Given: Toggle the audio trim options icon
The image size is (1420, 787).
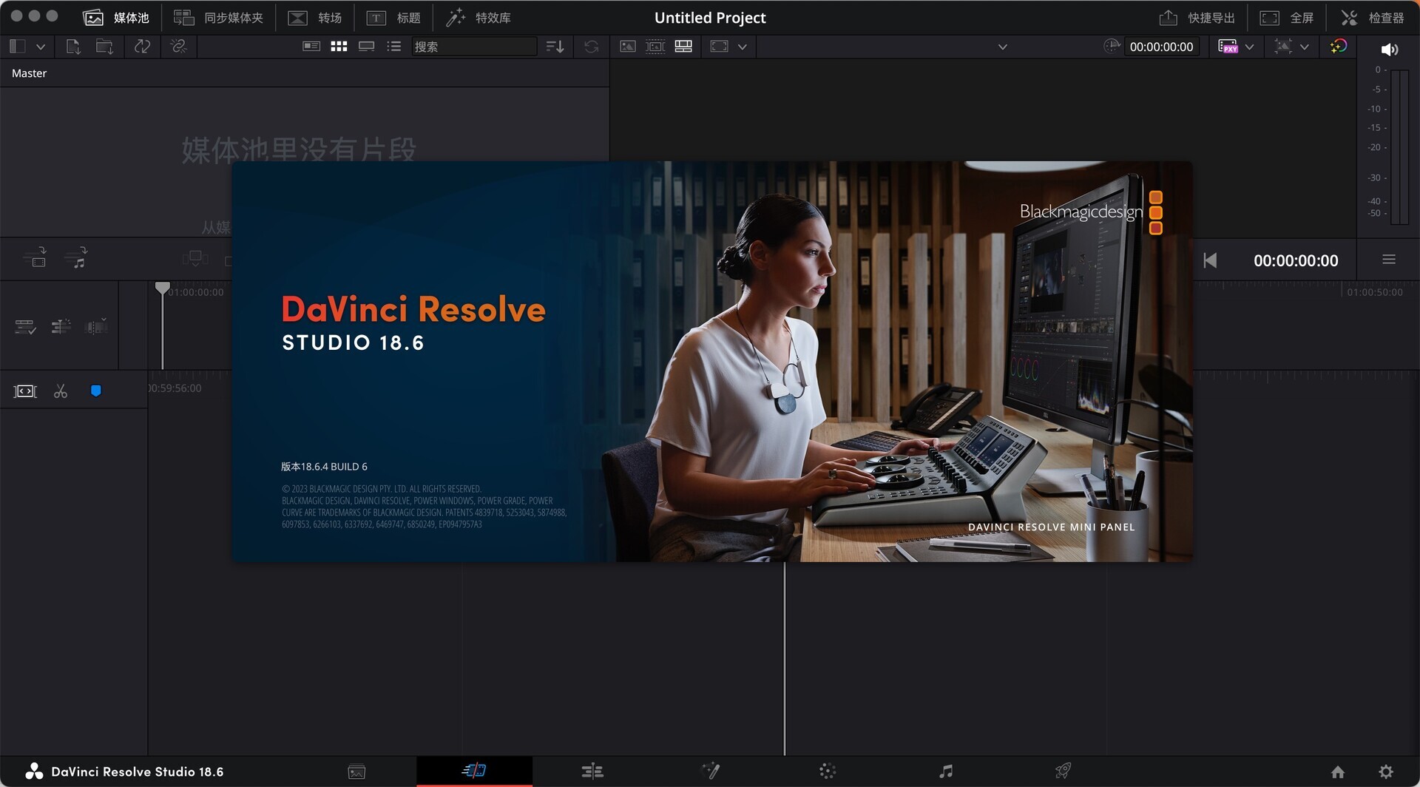Looking at the screenshot, I should click(x=96, y=326).
